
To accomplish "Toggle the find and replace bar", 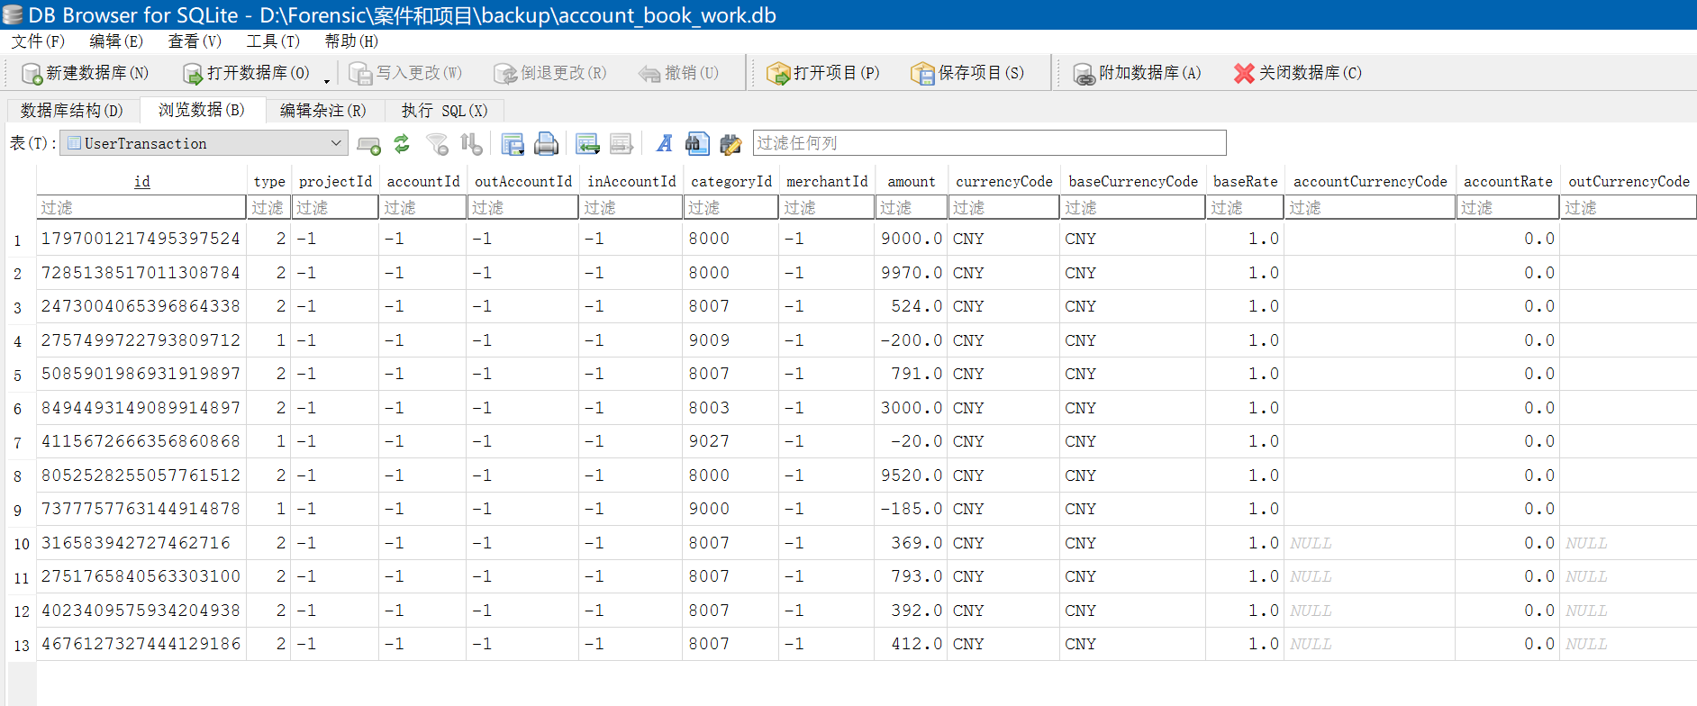I will click(x=731, y=144).
